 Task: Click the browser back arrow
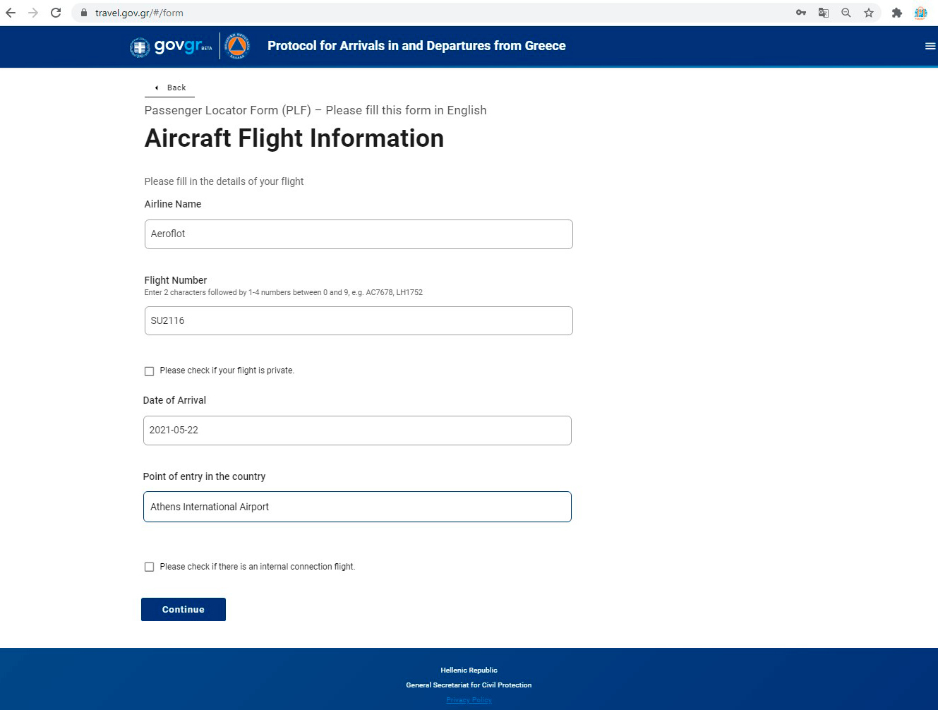click(x=11, y=13)
